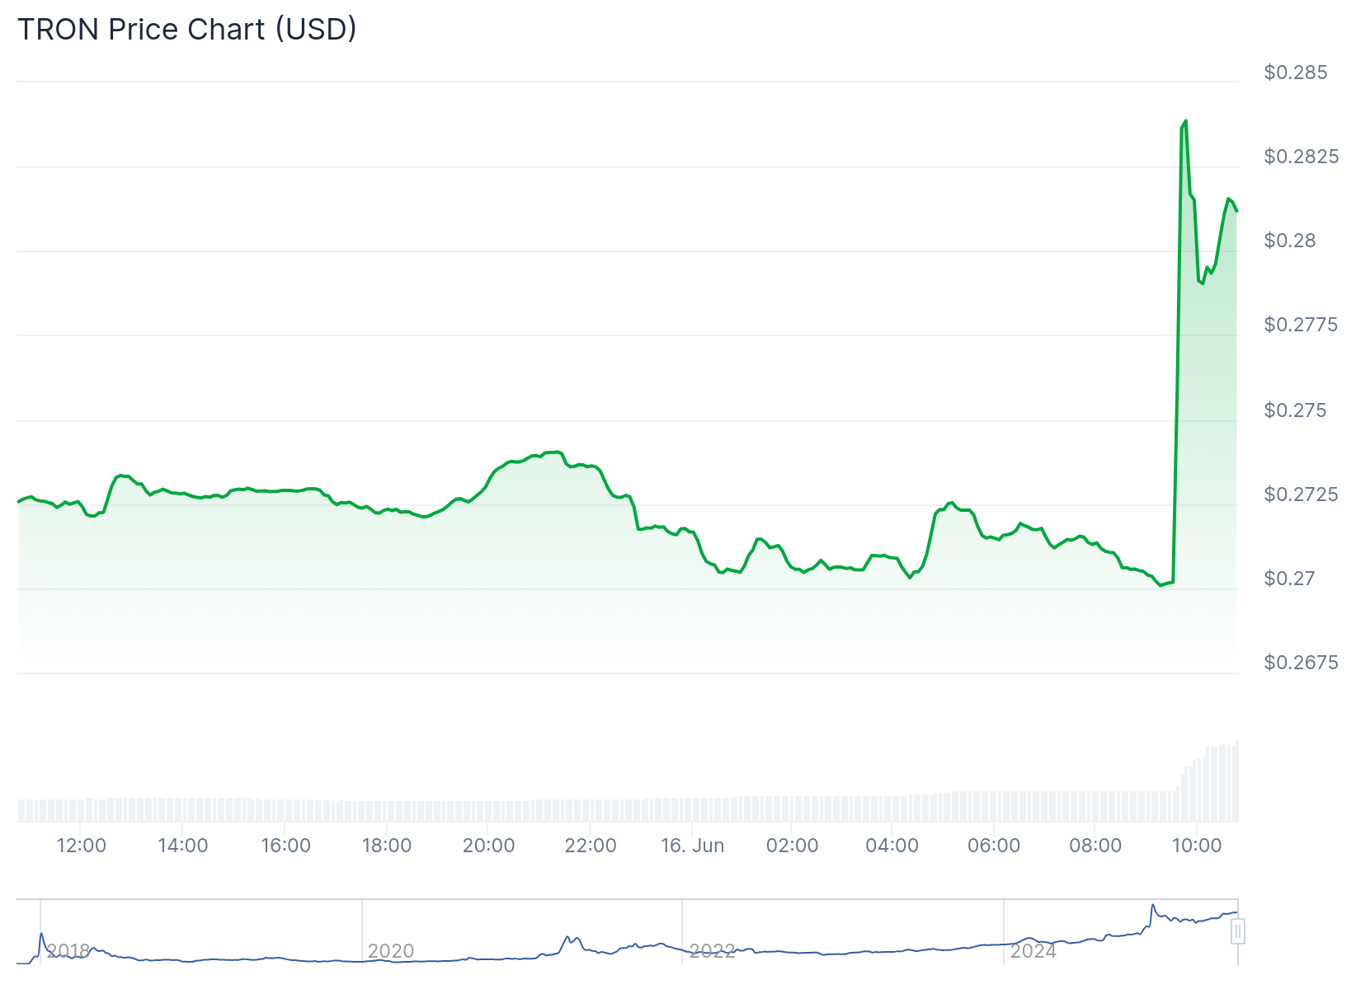Screen dimensions: 1356x989
Task: Click the TRON Price Chart (USD) title
Action: click(187, 29)
